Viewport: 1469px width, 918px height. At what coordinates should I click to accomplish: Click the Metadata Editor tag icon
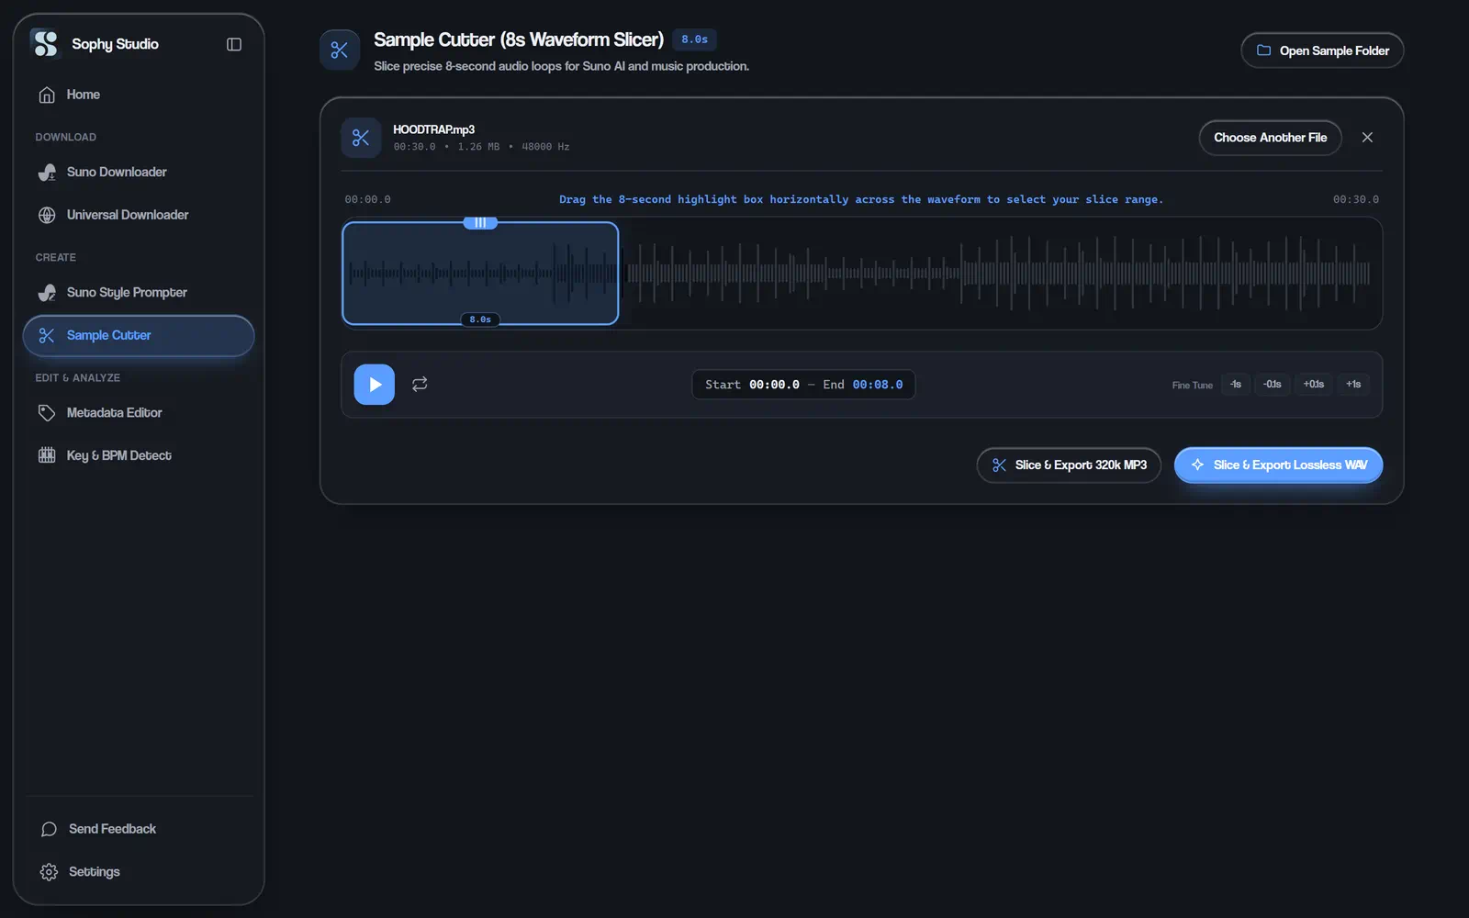(47, 412)
